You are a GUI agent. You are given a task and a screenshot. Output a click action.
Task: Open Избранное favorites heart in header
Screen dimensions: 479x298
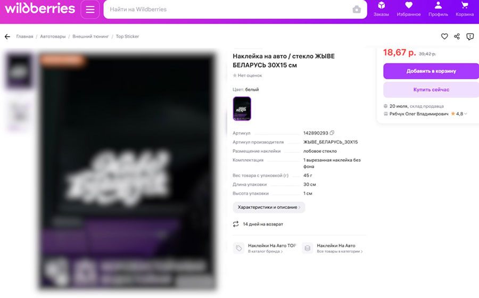(x=408, y=9)
